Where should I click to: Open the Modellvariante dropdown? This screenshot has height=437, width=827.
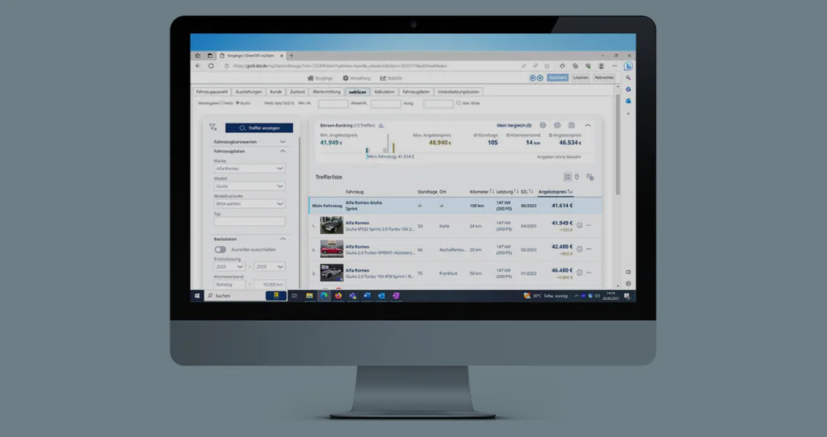pyautogui.click(x=250, y=204)
